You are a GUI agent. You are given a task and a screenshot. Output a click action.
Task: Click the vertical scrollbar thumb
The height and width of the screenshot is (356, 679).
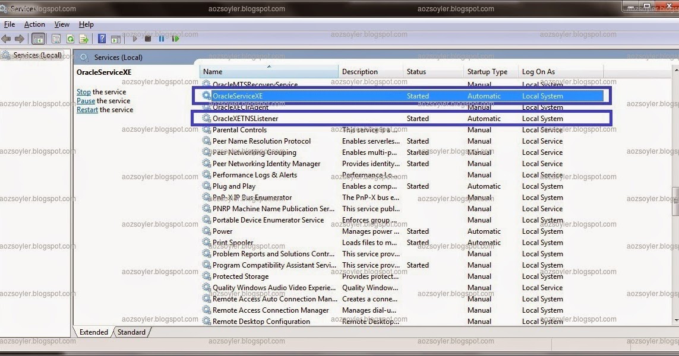click(x=676, y=201)
